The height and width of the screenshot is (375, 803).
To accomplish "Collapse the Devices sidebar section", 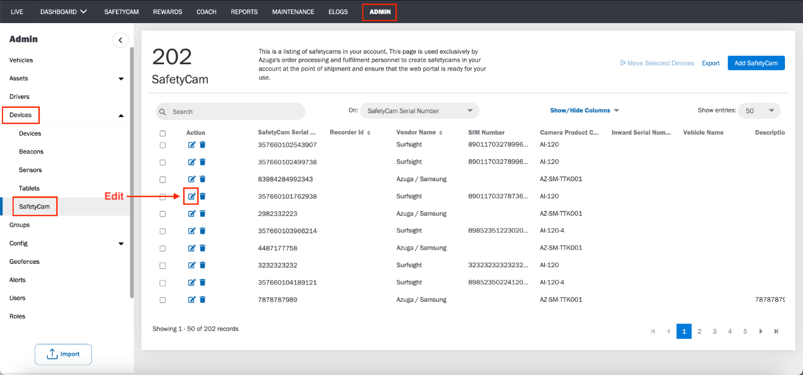I will point(121,115).
